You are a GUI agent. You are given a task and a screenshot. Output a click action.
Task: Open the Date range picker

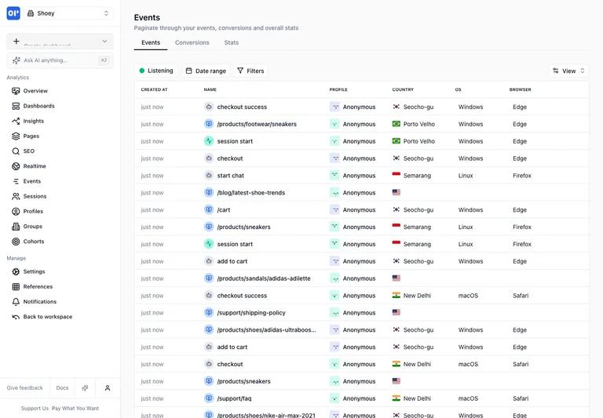pos(206,71)
